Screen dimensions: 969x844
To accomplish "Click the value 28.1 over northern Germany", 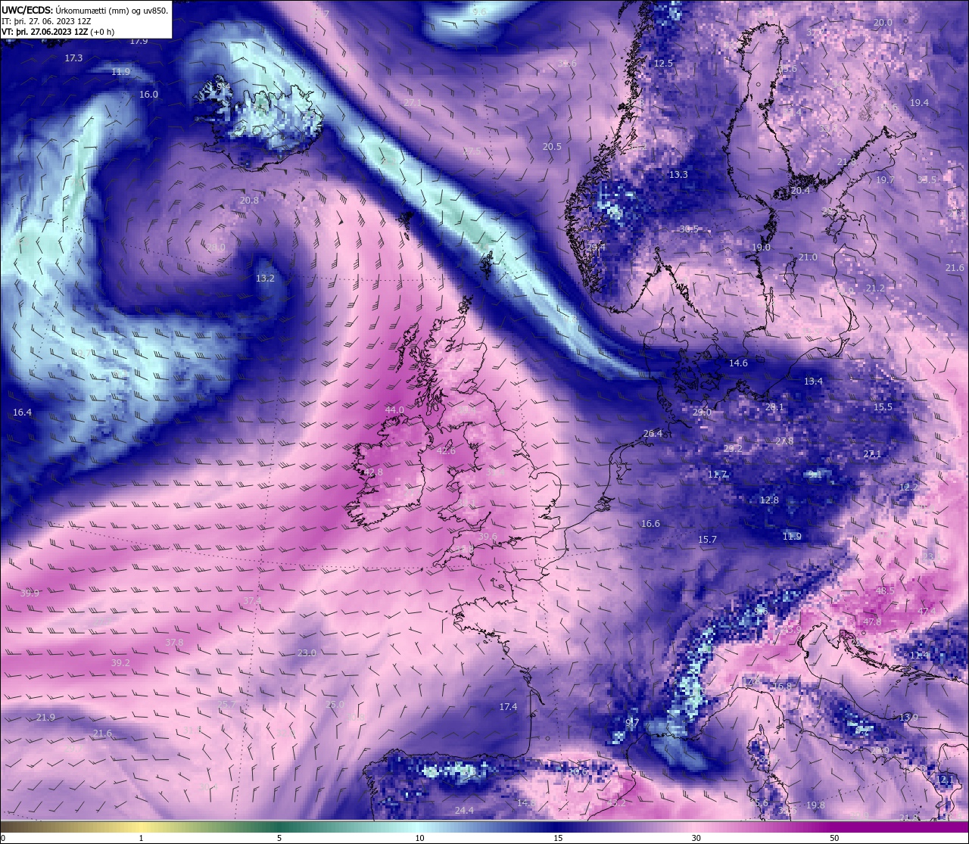I will 774,406.
